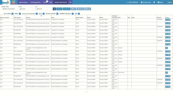This screenshot has width=173, height=97.
Task: Click the goodx user cell in the NOTE row
Action: (x=121, y=72)
